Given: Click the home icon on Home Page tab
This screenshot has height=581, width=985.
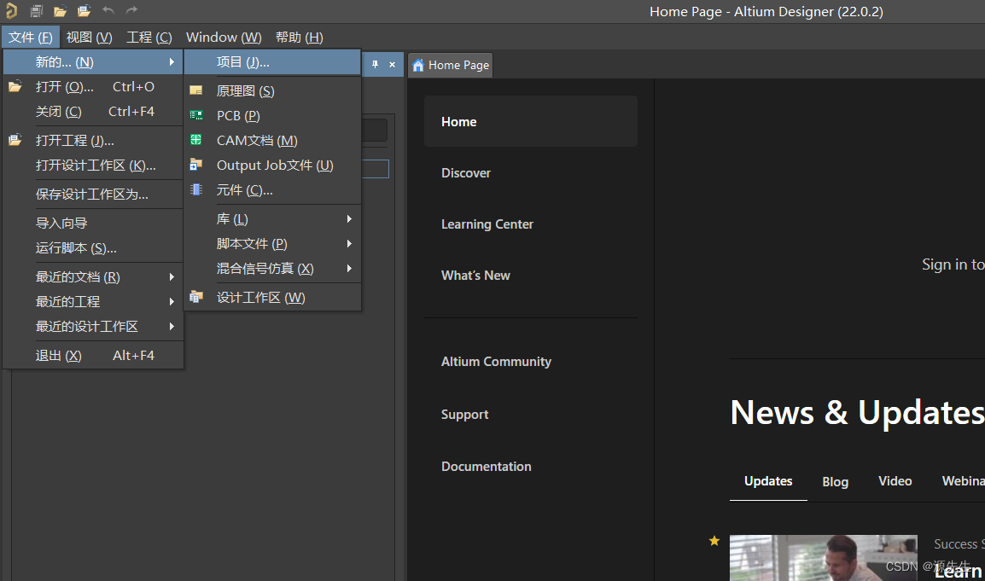Looking at the screenshot, I should point(418,66).
